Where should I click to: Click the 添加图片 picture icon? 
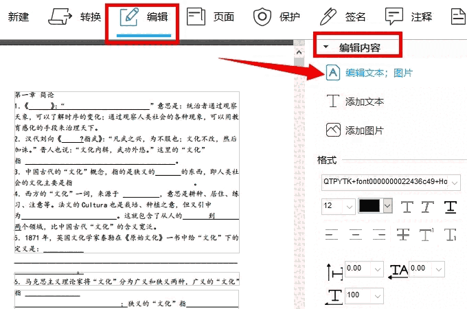click(333, 130)
